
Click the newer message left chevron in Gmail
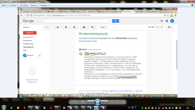pyautogui.click(x=157, y=27)
